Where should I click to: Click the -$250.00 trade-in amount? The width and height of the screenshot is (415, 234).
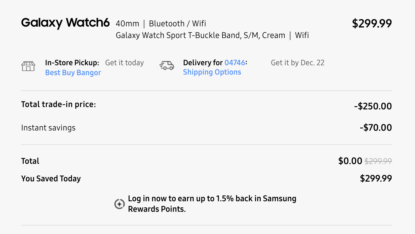pyautogui.click(x=373, y=106)
